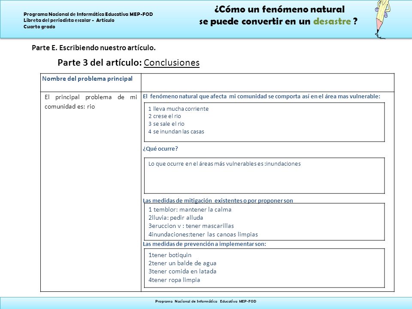Click 'El principal problema de mi comunidad es: rio'

tap(91, 102)
